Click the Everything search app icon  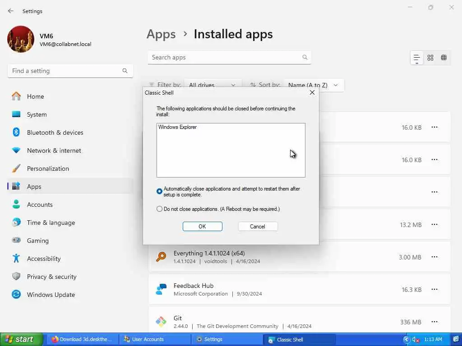[x=161, y=257]
